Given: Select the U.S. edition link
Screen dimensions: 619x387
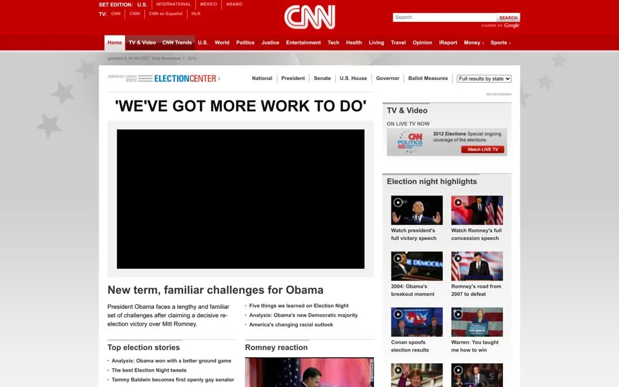Looking at the screenshot, I should click(142, 5).
